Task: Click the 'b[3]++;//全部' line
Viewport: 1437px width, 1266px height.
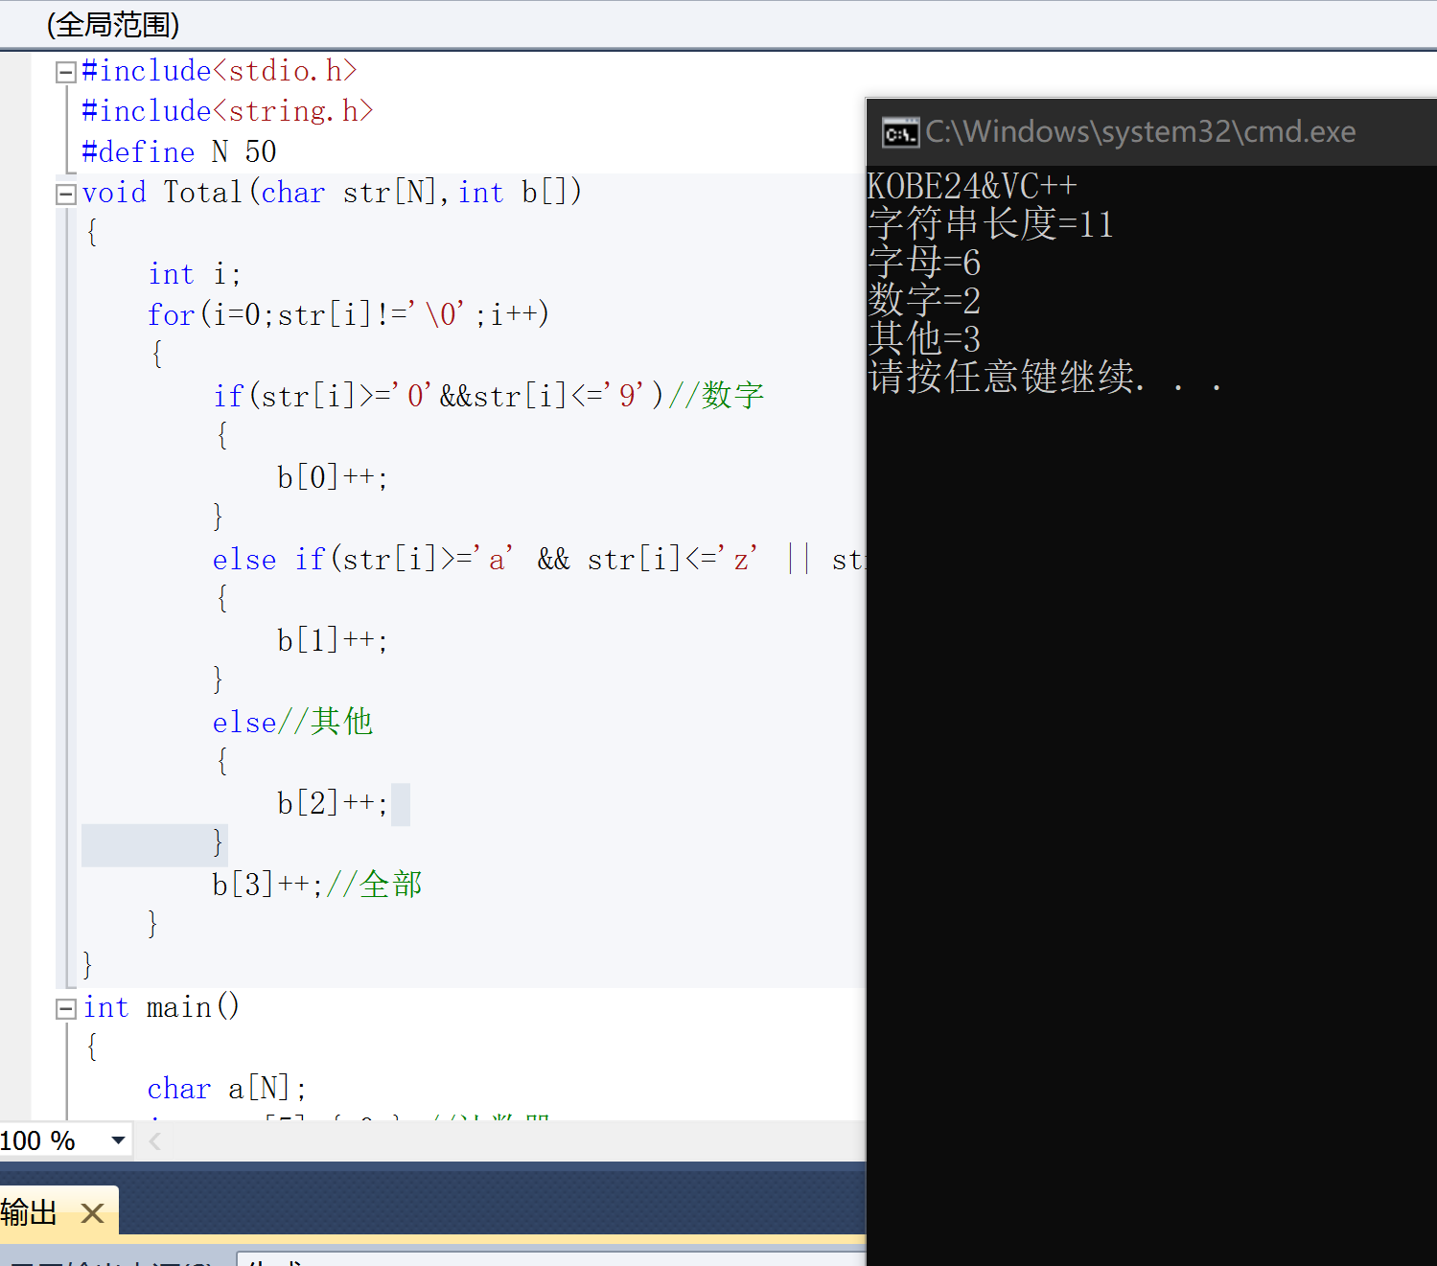Action: pyautogui.click(x=317, y=884)
